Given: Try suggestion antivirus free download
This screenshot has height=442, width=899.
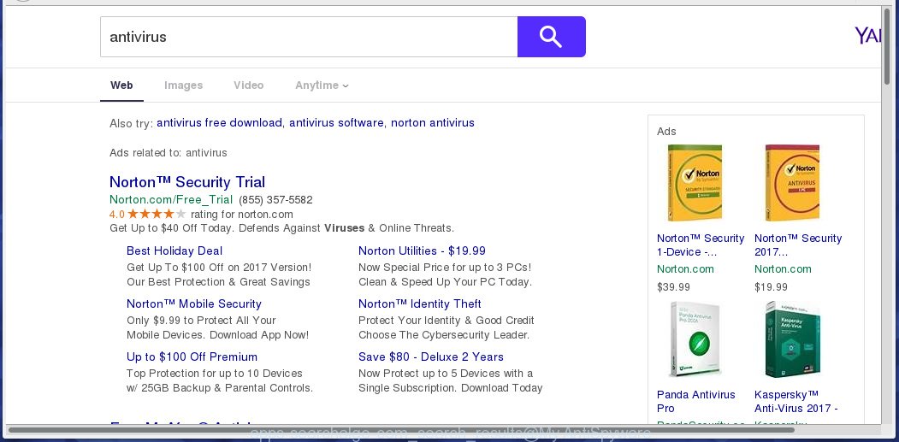Looking at the screenshot, I should tap(220, 122).
